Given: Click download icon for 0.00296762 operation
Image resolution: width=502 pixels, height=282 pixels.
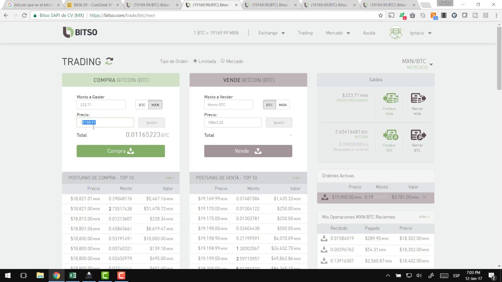Looking at the screenshot, I should click(x=324, y=249).
